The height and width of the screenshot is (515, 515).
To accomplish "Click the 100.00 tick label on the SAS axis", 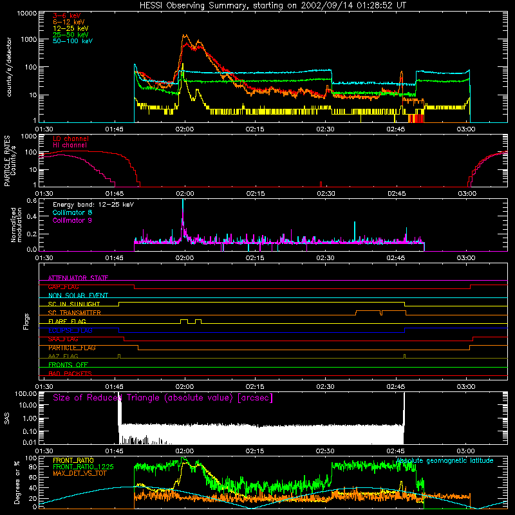I will click(26, 393).
